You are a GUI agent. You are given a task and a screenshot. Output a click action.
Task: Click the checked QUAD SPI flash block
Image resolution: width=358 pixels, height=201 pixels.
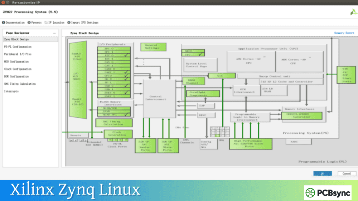[114, 114]
